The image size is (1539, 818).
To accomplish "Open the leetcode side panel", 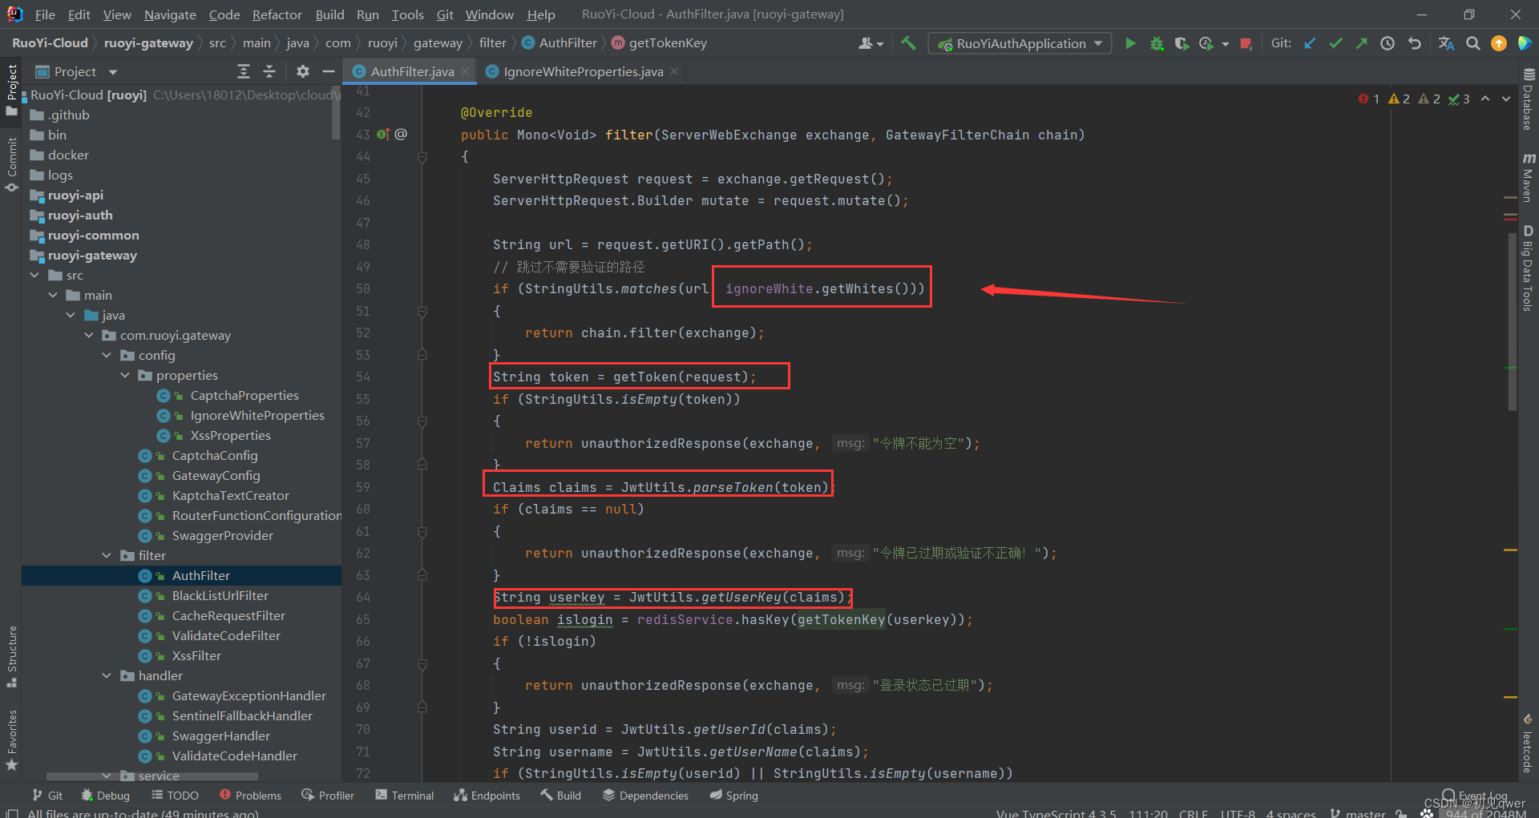I will (x=1529, y=743).
